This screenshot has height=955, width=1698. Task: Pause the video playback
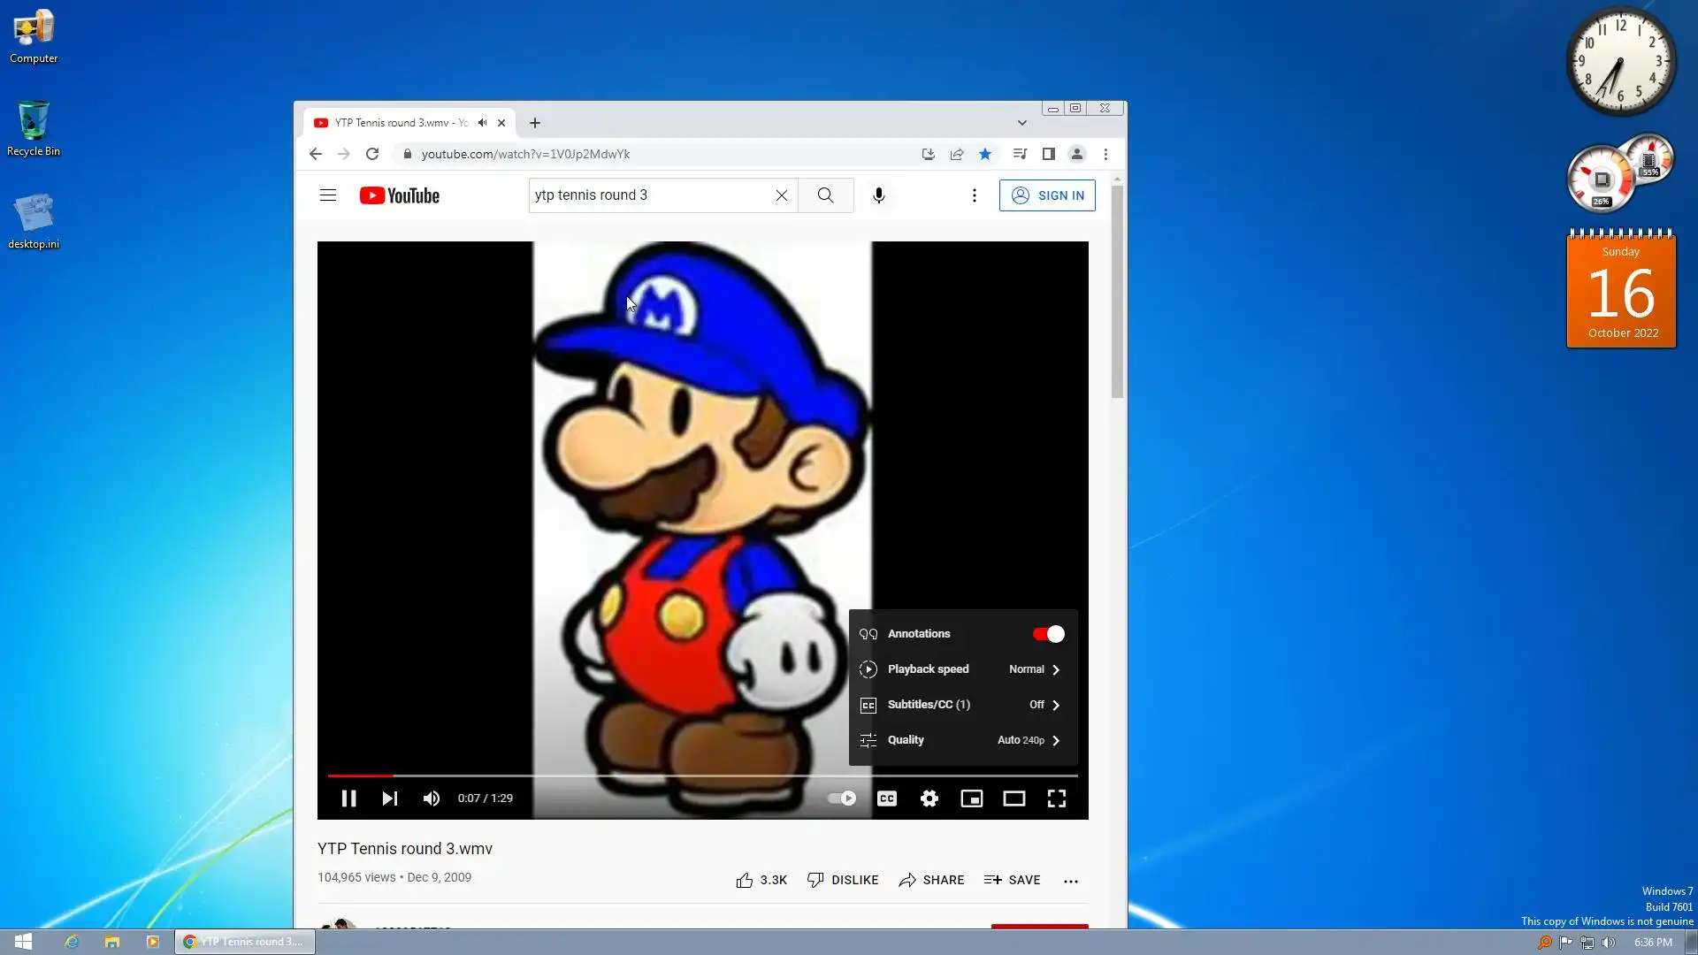[348, 798]
